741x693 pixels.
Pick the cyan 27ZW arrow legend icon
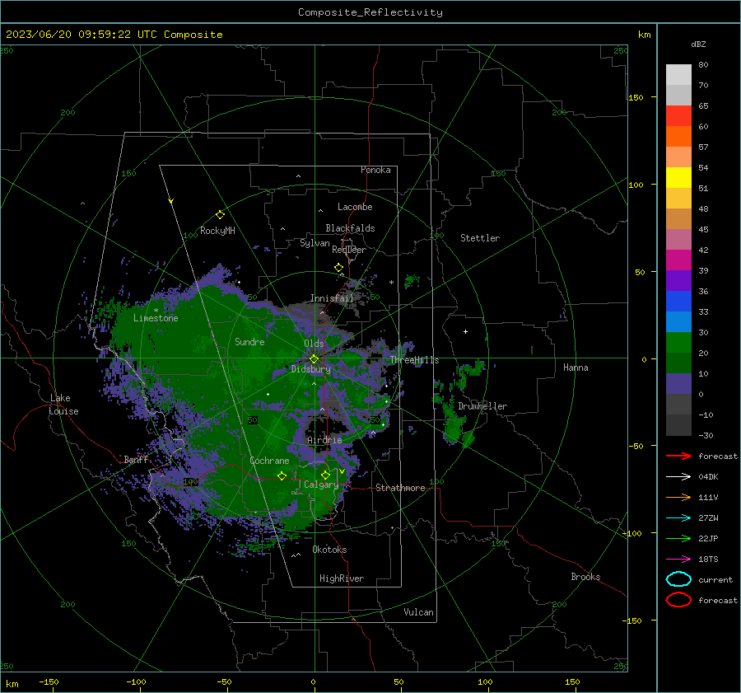[678, 517]
